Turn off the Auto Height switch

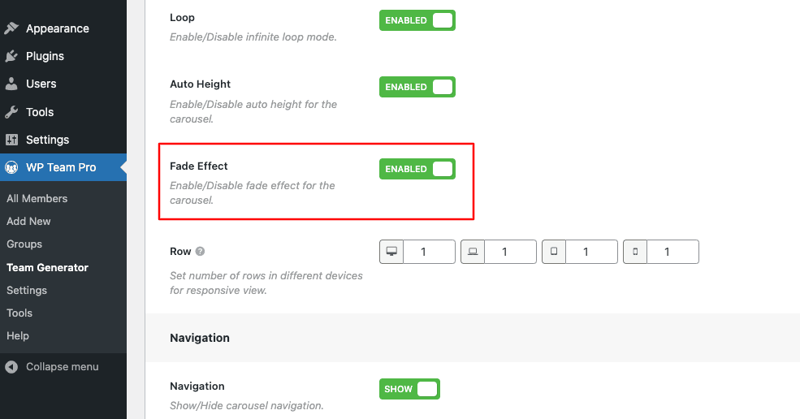[x=417, y=87]
